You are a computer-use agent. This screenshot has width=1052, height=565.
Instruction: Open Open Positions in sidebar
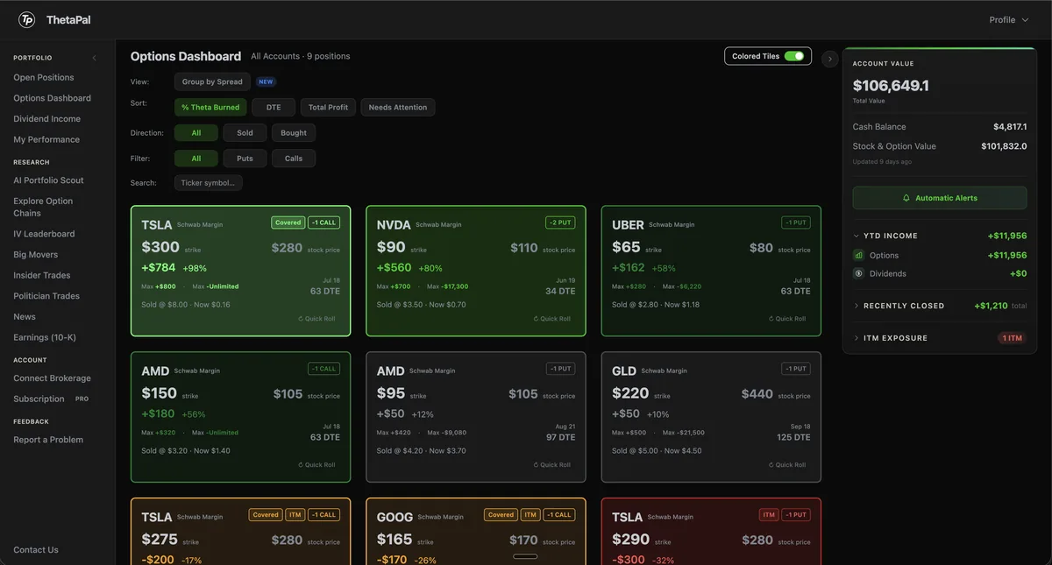44,77
